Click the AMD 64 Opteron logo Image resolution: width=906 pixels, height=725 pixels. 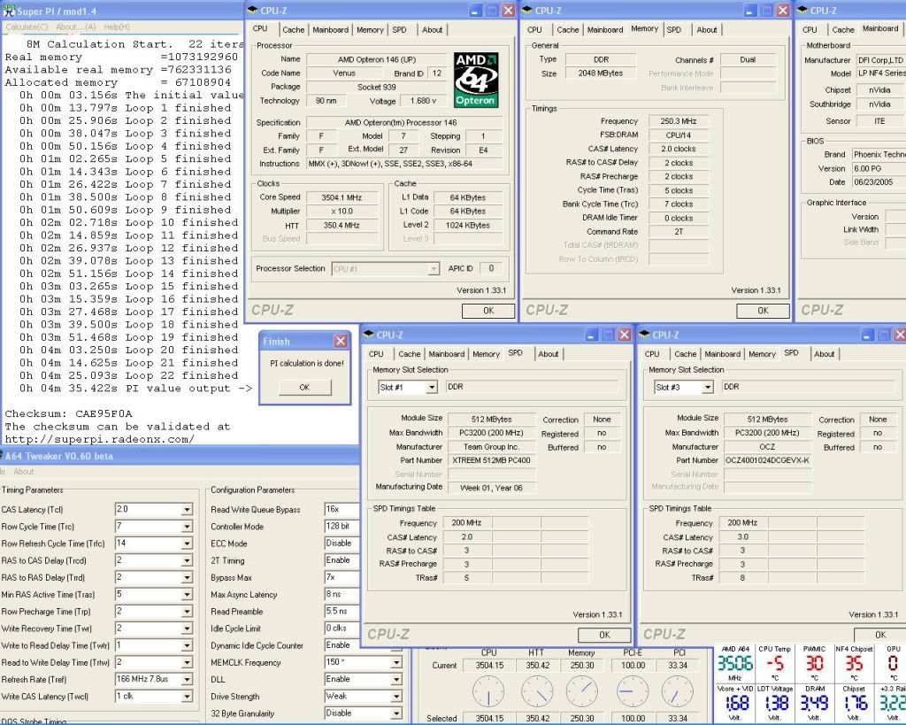pos(476,80)
